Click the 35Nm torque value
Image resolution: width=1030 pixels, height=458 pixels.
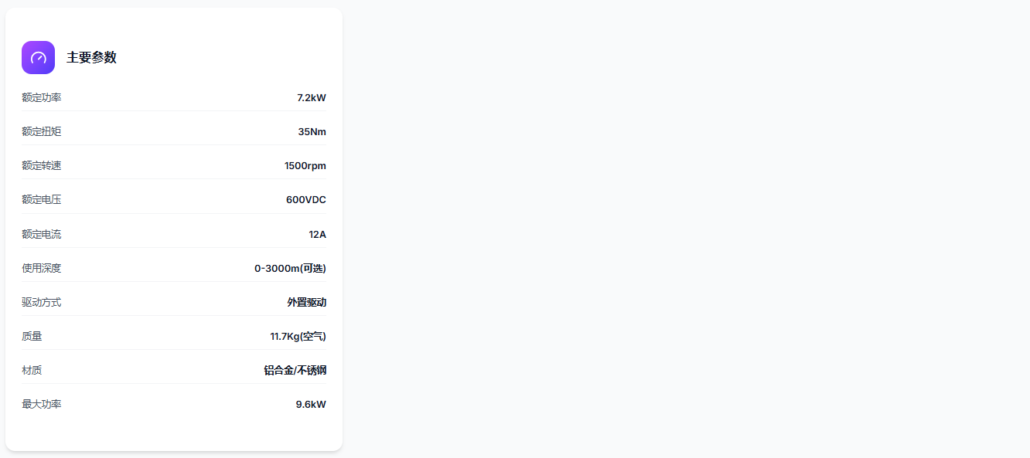[312, 132]
